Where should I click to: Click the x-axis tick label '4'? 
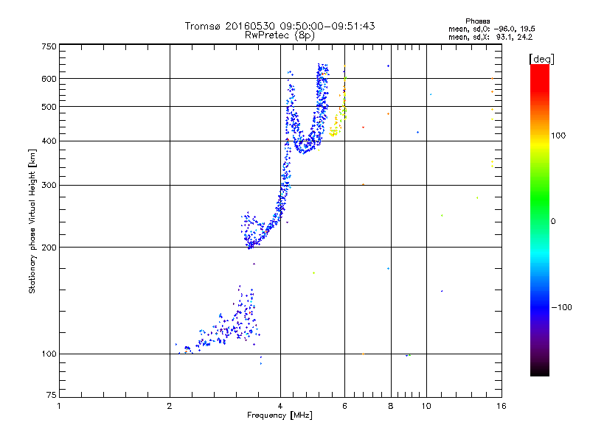coord(280,406)
